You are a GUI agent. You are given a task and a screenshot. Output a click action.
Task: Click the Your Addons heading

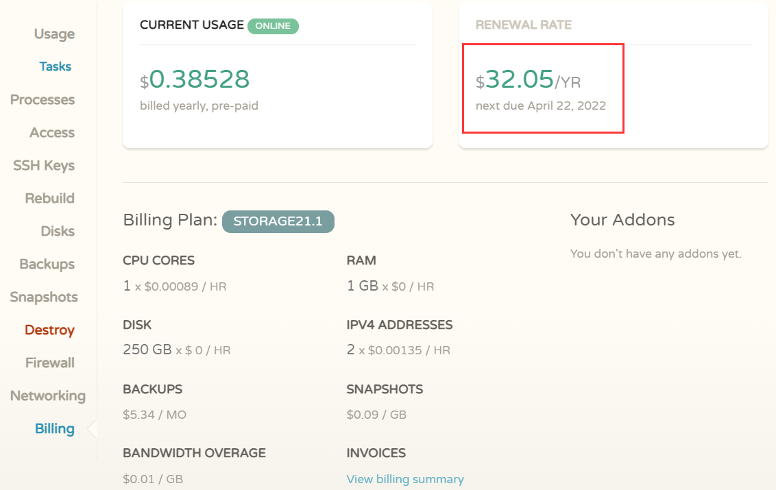622,220
